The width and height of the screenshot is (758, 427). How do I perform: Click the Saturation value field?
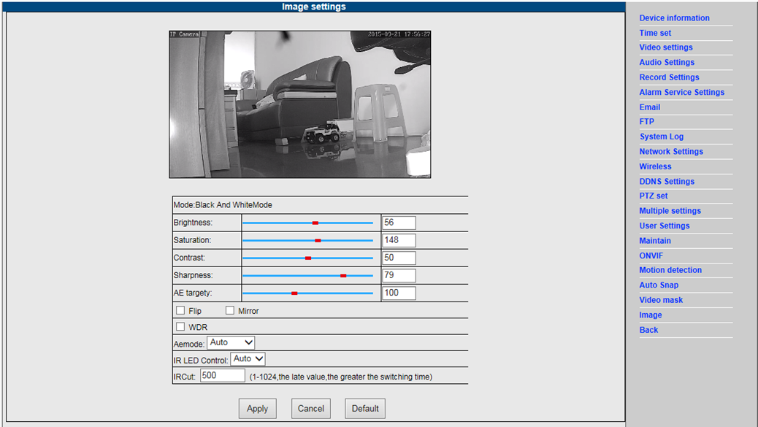point(399,240)
